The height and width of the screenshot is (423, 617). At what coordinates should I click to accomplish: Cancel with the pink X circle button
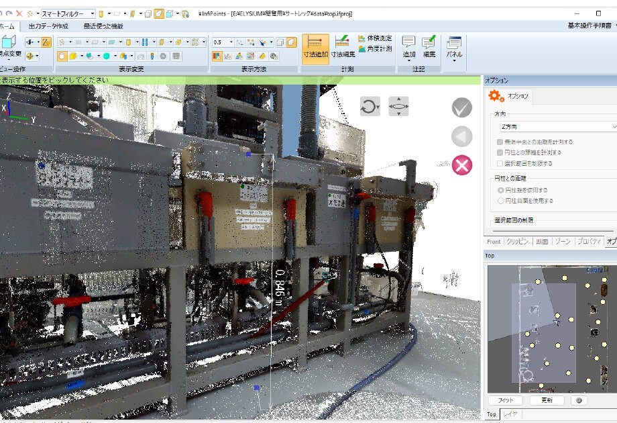tap(461, 165)
